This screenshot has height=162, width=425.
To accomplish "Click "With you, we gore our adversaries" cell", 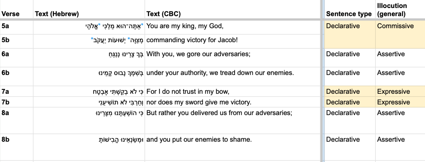I will tap(232, 58).
